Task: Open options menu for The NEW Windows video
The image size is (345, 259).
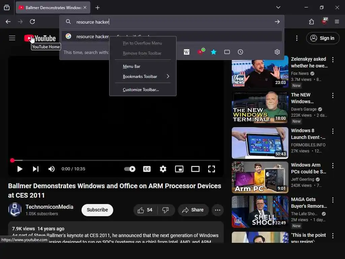Action: pos(333,95)
